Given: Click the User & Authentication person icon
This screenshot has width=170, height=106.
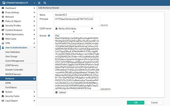Looking at the screenshot, I should pos(3,48).
